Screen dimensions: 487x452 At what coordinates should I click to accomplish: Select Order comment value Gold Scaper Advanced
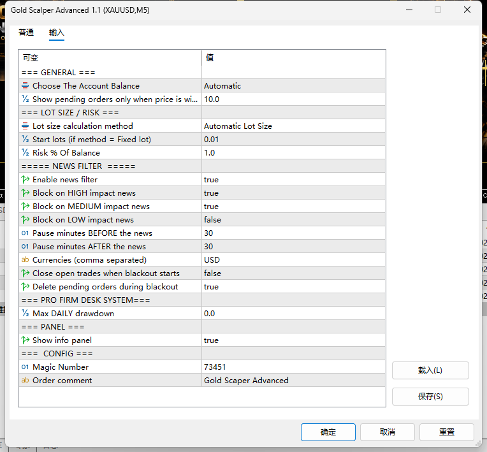coord(293,380)
